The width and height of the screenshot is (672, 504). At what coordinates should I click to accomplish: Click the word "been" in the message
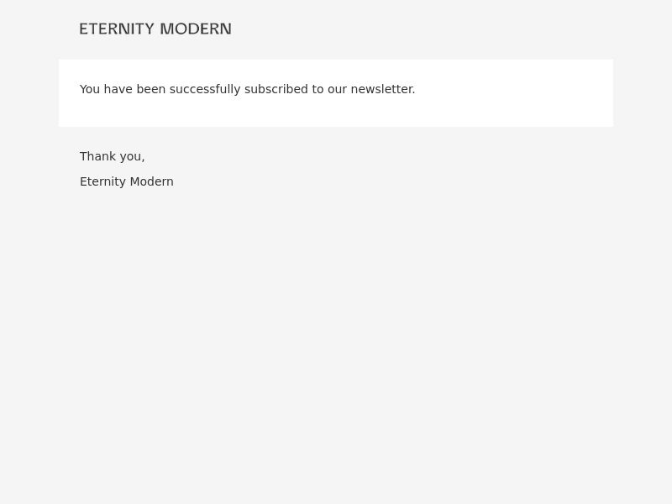click(x=151, y=89)
